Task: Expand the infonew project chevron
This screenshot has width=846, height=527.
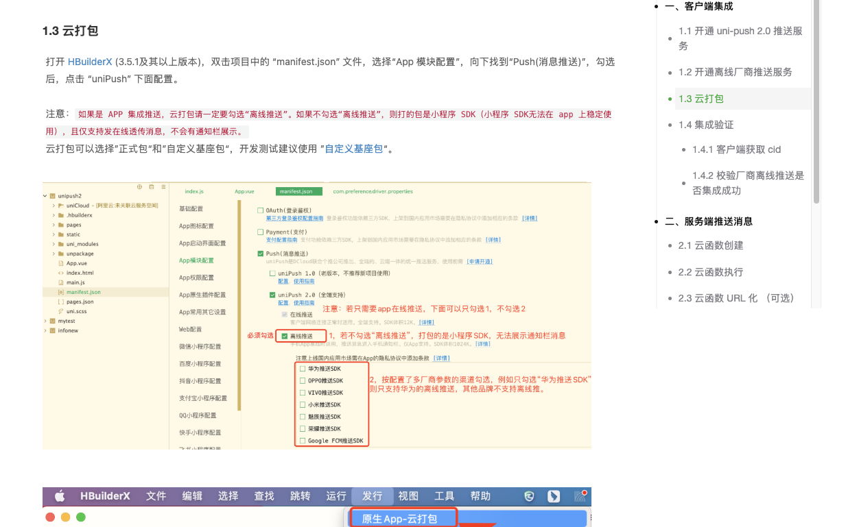Action: tap(46, 330)
